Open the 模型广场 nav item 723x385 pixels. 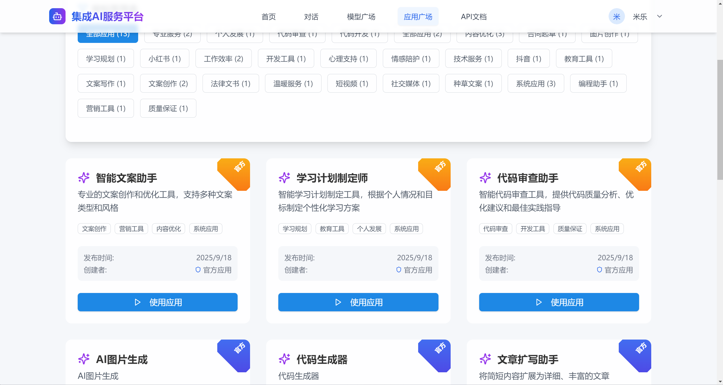(x=361, y=17)
